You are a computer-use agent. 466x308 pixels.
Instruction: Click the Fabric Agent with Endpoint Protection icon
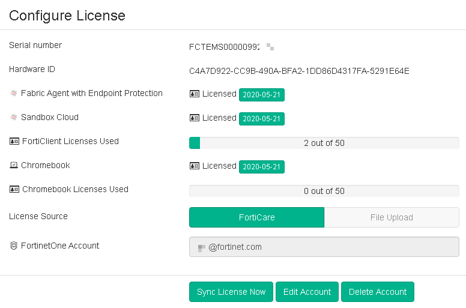pyautogui.click(x=14, y=93)
